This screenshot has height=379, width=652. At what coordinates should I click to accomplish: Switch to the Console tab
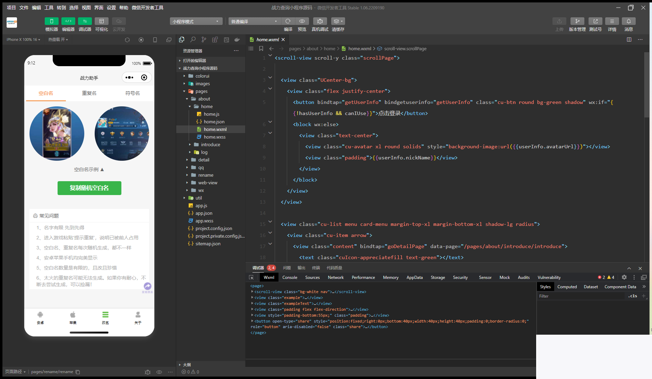[290, 277]
